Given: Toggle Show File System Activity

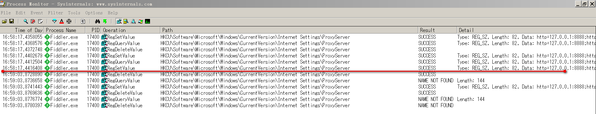Looking at the screenshot, I should 126,21.
